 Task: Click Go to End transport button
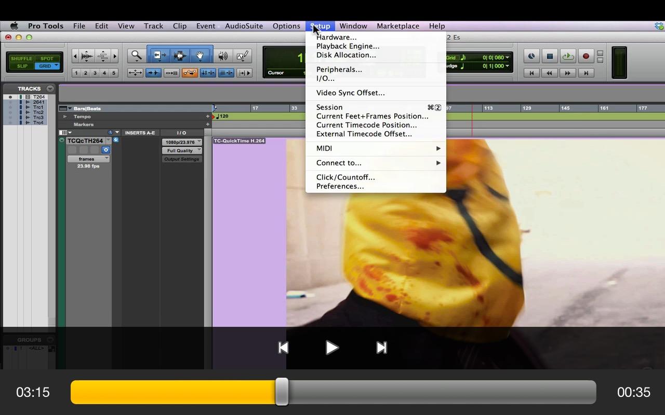(586, 73)
